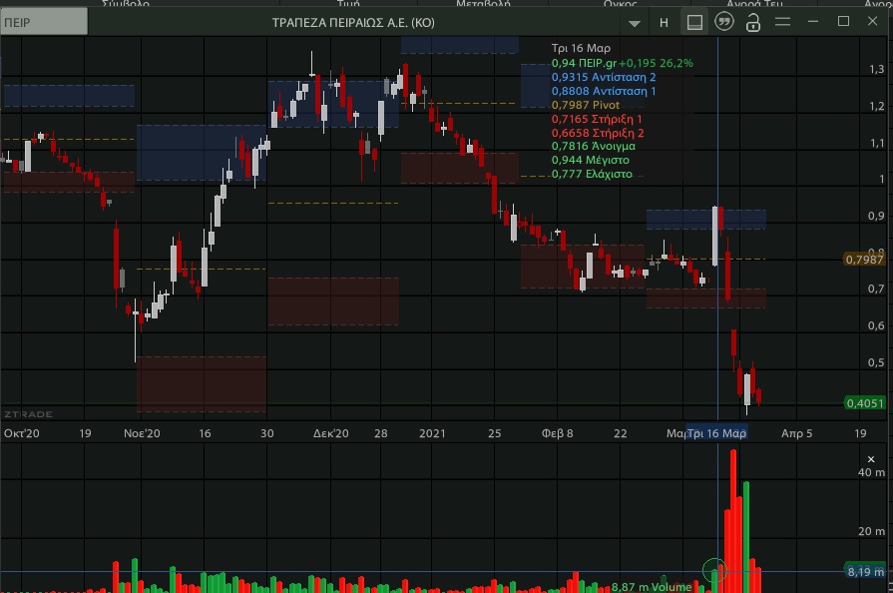Click the '0,7816 Άνοιγμα' legend entry

tap(594, 146)
